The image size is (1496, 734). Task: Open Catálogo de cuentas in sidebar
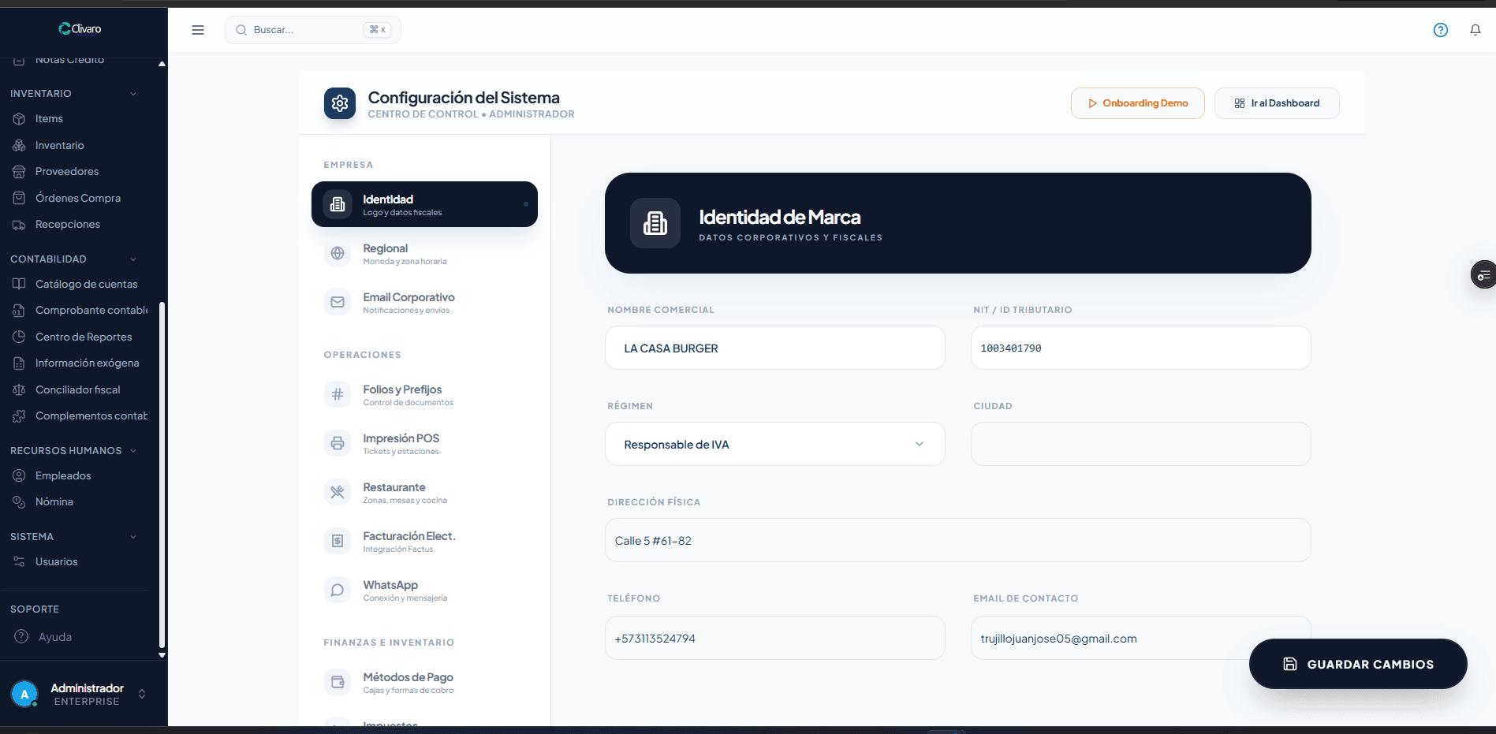86,285
